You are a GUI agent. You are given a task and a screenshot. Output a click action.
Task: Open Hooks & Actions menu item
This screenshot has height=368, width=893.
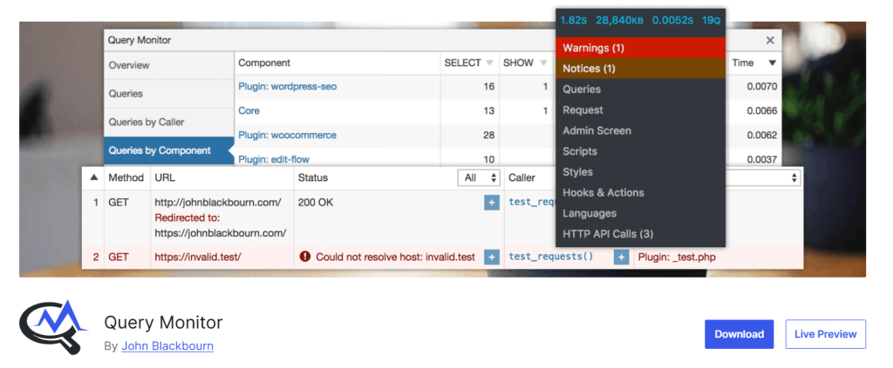pyautogui.click(x=641, y=192)
